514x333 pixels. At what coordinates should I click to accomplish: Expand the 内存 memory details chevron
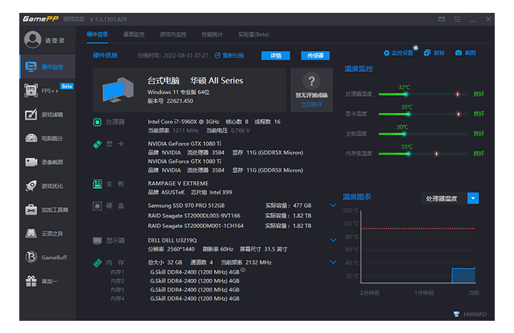click(x=333, y=262)
